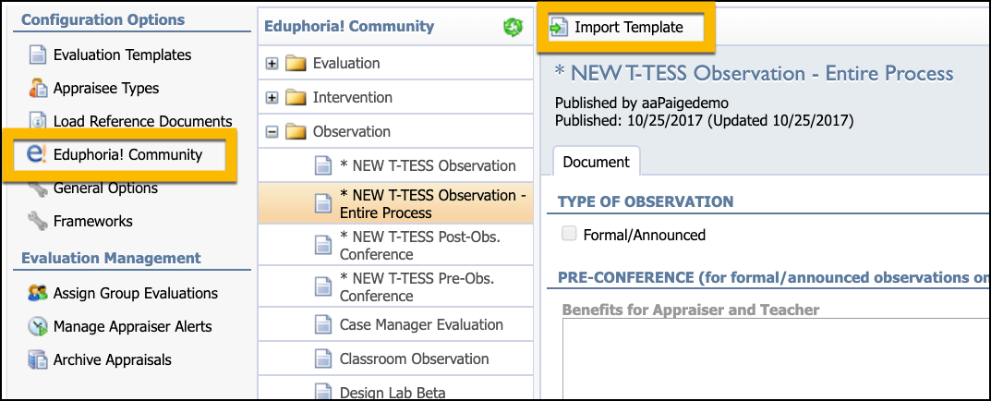991x401 pixels.
Task: Click the Eduphoria! Community 'e!' icon
Action: 37,154
